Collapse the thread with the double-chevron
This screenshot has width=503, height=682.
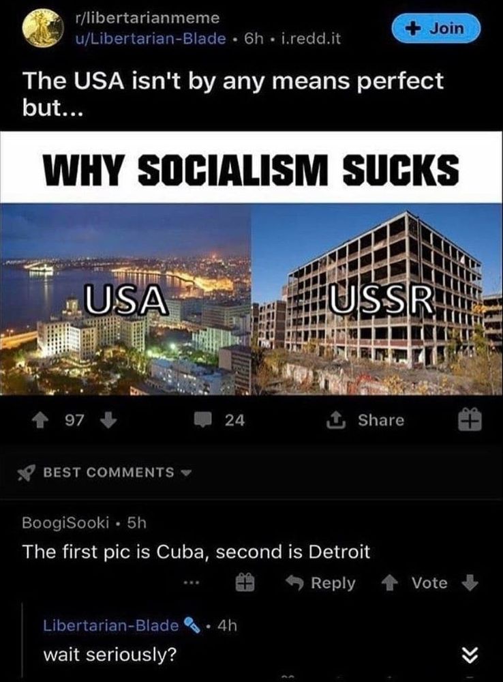[471, 655]
